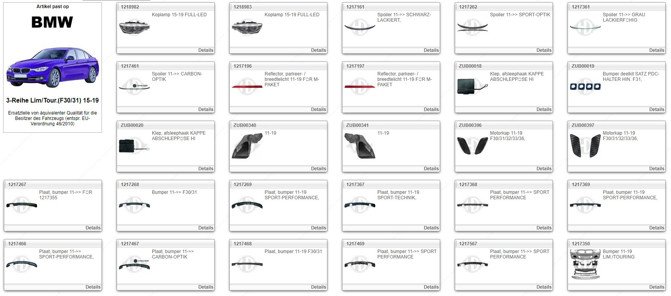Open Details for ZUB00020
Viewport: 671px width, 296px height.
click(206, 169)
